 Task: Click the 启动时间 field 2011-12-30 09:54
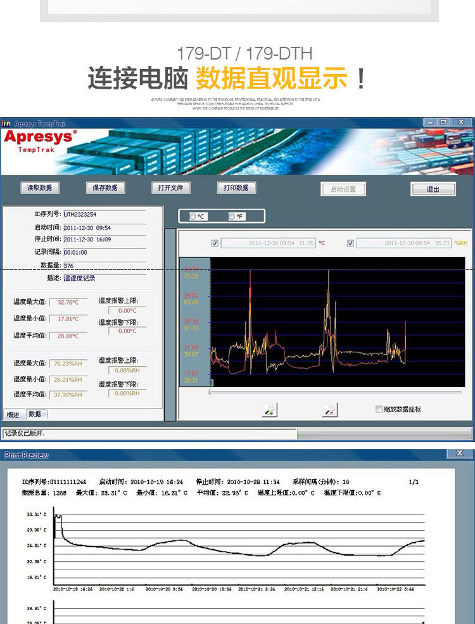tap(104, 227)
